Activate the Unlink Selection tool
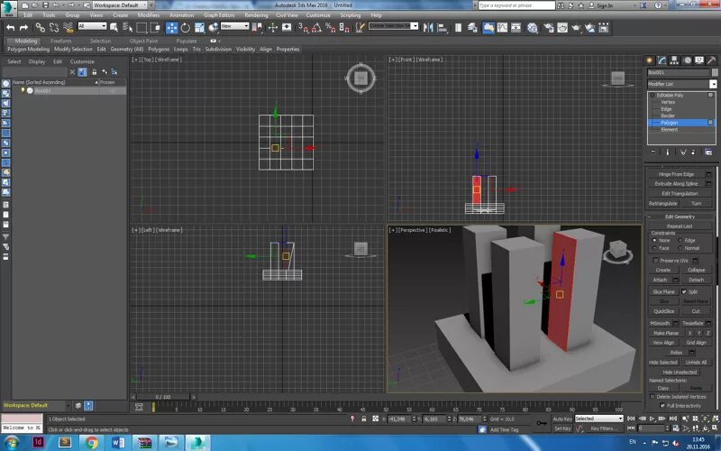This screenshot has height=451, width=721. [54, 28]
